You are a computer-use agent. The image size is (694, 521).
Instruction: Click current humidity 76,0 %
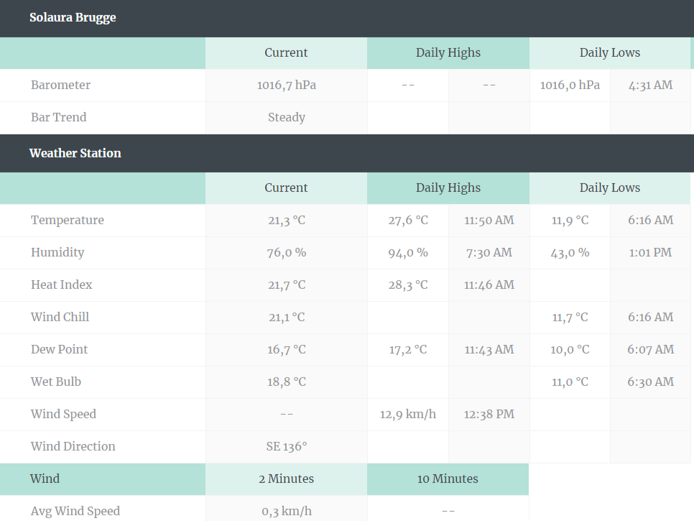click(287, 252)
